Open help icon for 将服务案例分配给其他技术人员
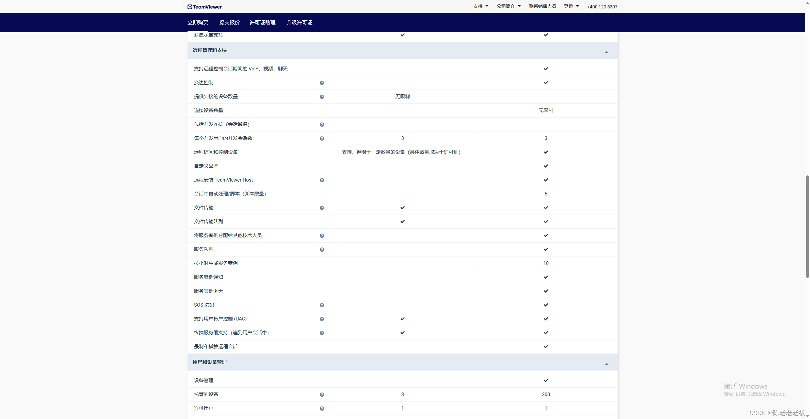The width and height of the screenshot is (810, 419). pos(322,236)
